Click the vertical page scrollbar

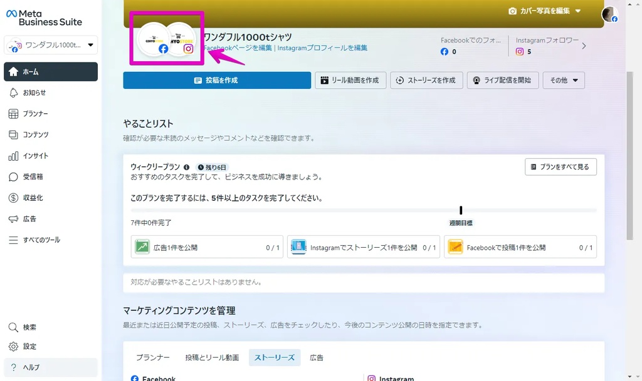(x=629, y=155)
